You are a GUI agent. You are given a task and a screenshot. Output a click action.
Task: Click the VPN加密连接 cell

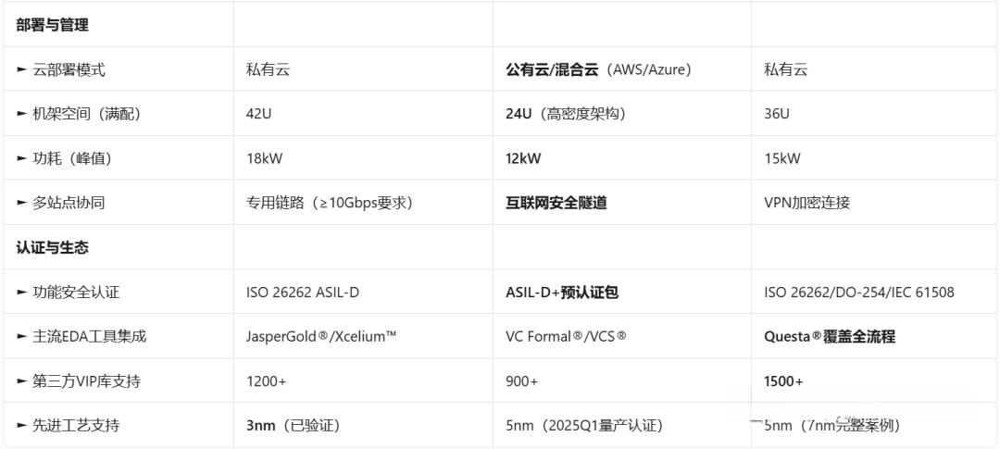(806, 203)
